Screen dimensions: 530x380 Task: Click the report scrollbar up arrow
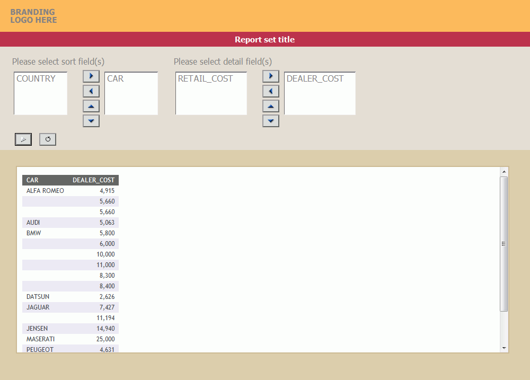[504, 172]
